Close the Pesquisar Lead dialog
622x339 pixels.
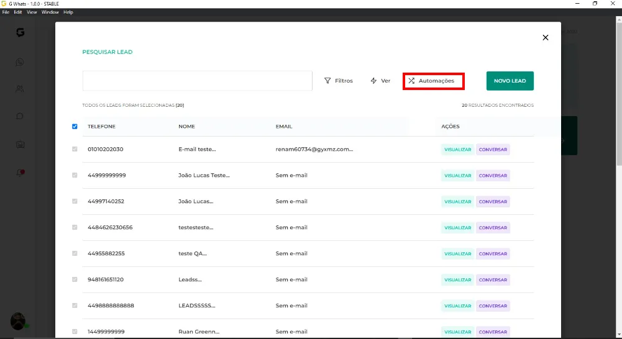coord(546,37)
